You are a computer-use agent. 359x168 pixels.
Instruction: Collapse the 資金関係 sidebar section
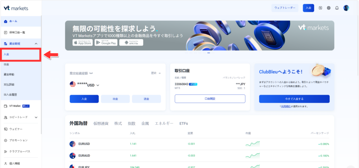point(36,44)
